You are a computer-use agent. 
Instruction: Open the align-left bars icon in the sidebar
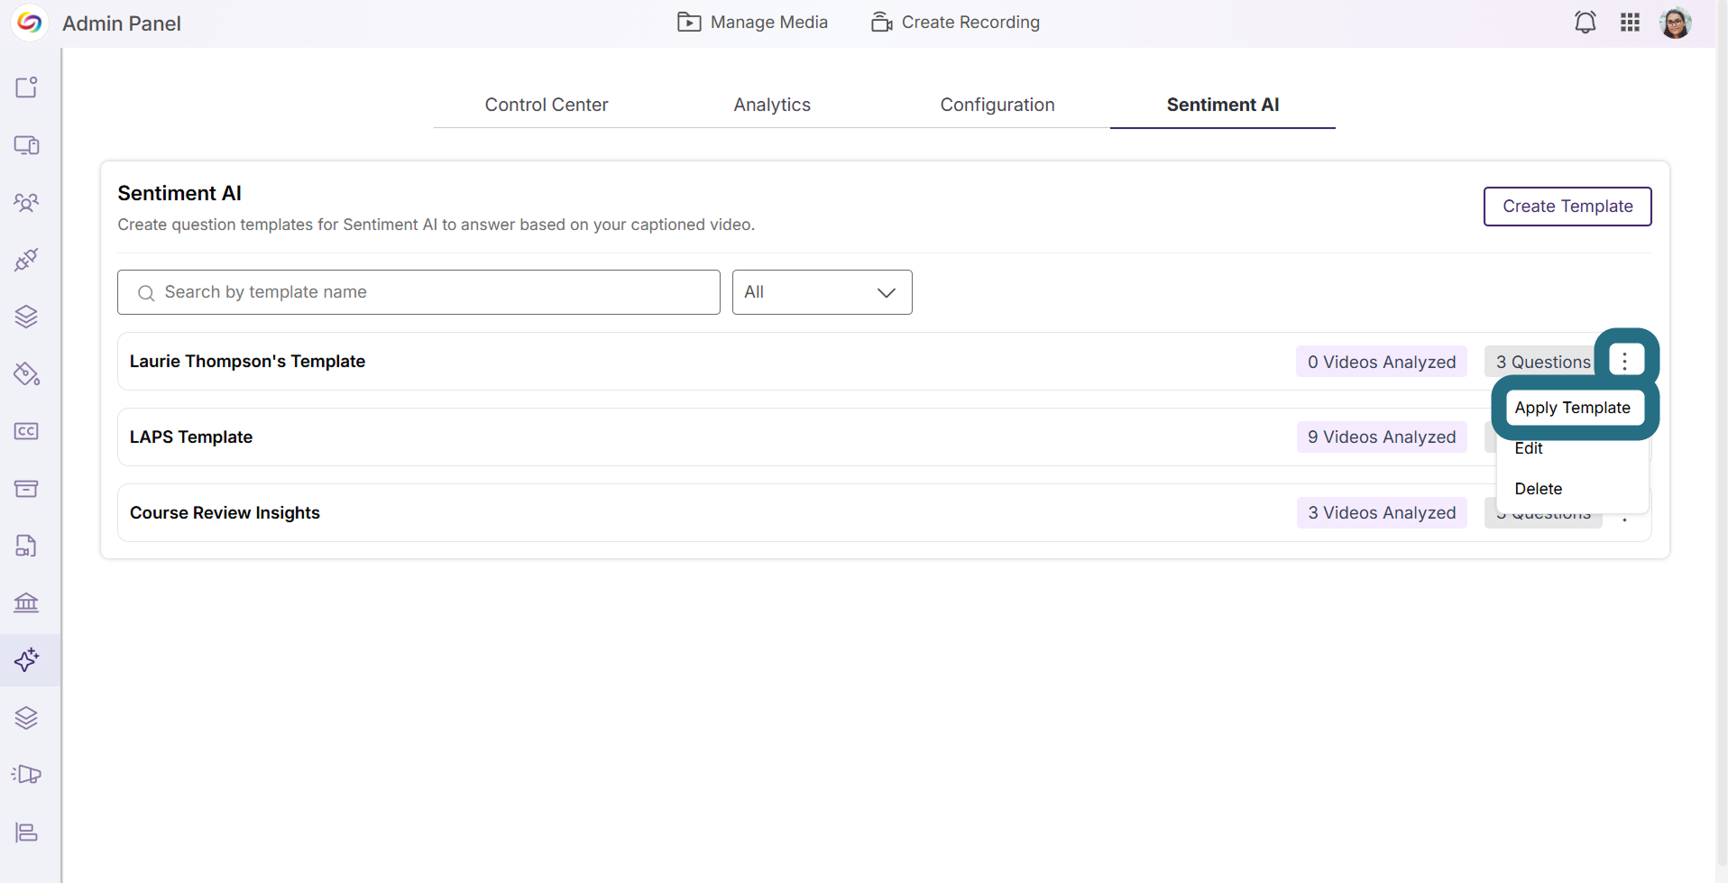tap(26, 832)
